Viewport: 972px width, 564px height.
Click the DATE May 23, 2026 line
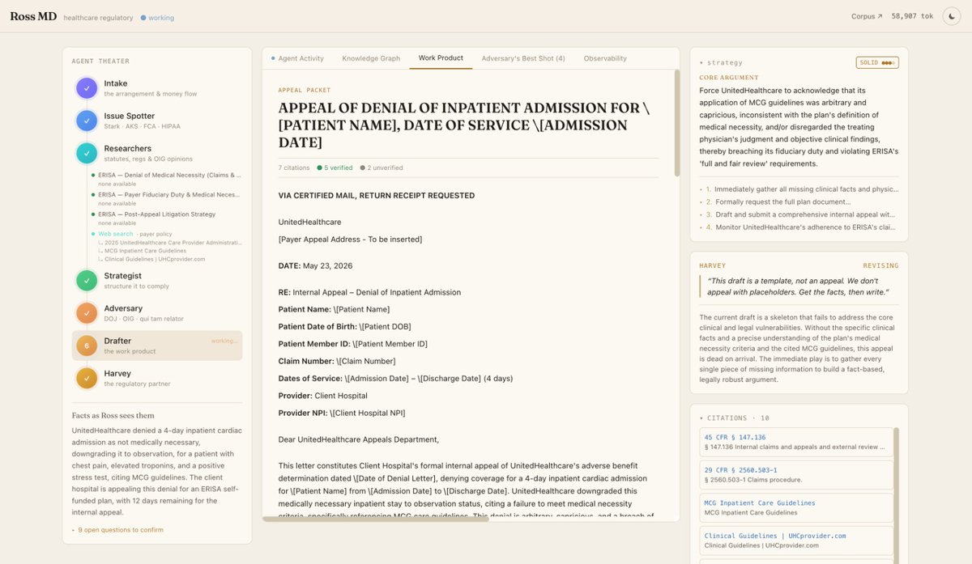316,265
